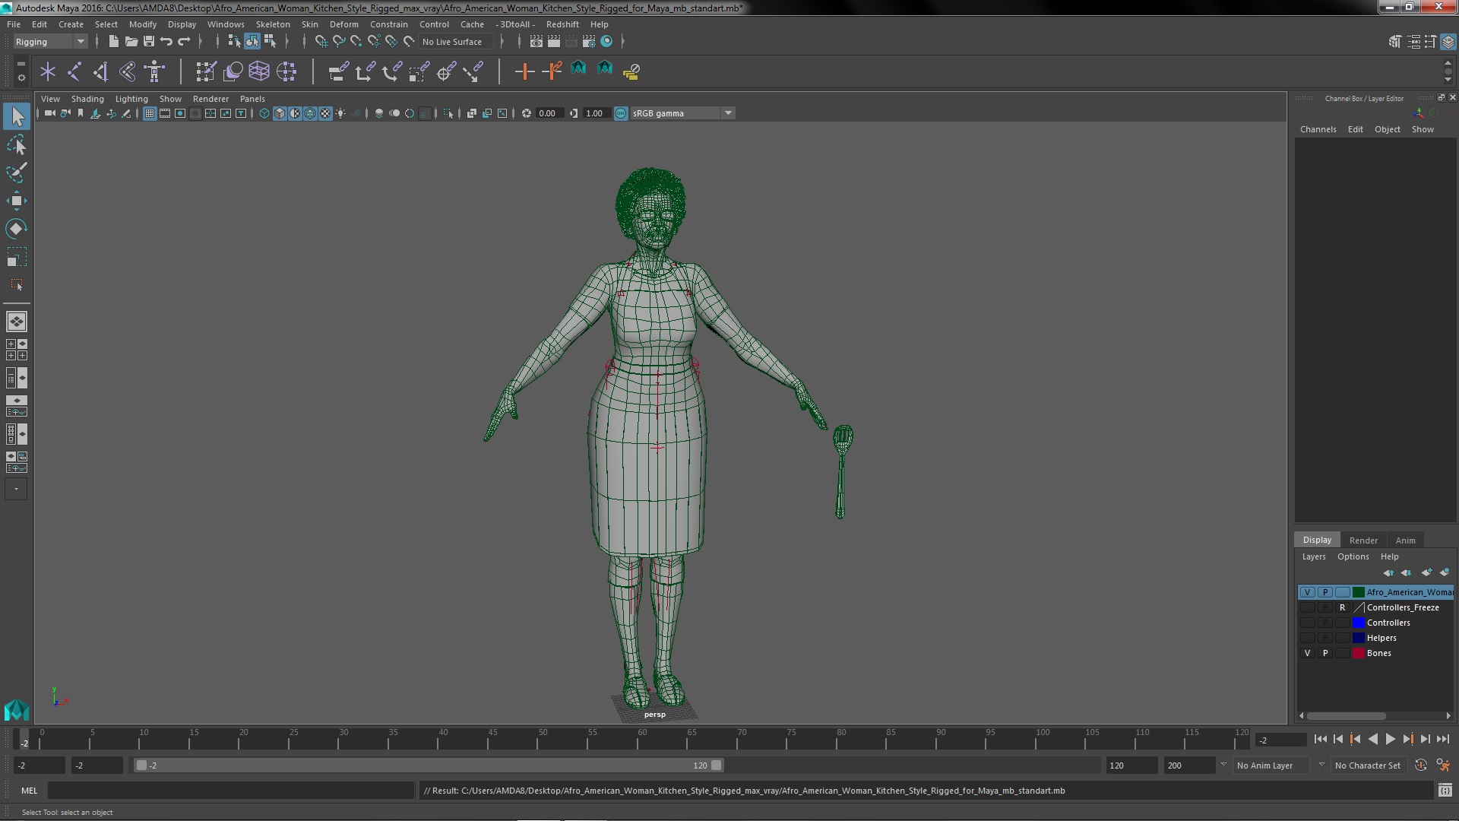Select the Move tool in toolbox
The width and height of the screenshot is (1459, 821).
17,201
